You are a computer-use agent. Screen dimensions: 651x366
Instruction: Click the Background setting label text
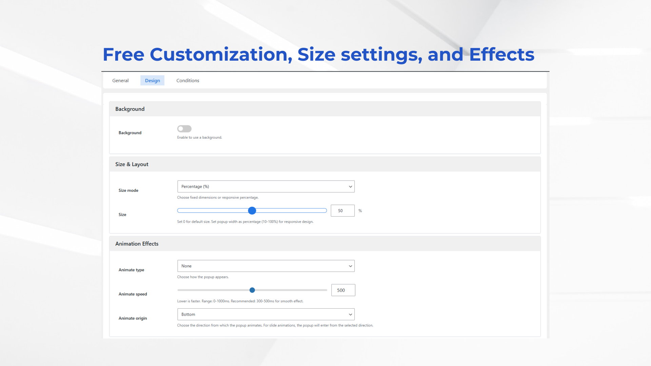pos(130,133)
